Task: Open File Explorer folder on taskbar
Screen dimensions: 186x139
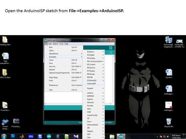Action: (112, 137)
